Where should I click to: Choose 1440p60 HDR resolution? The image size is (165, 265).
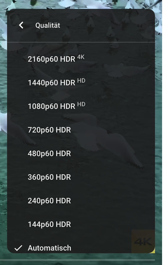pos(81,83)
